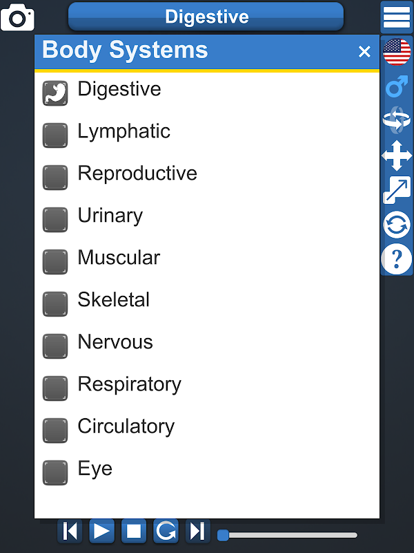Tap the camera screenshot icon

(x=17, y=17)
